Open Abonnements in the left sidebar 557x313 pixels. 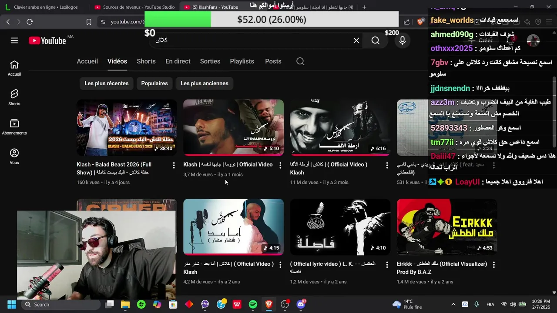pos(14,127)
